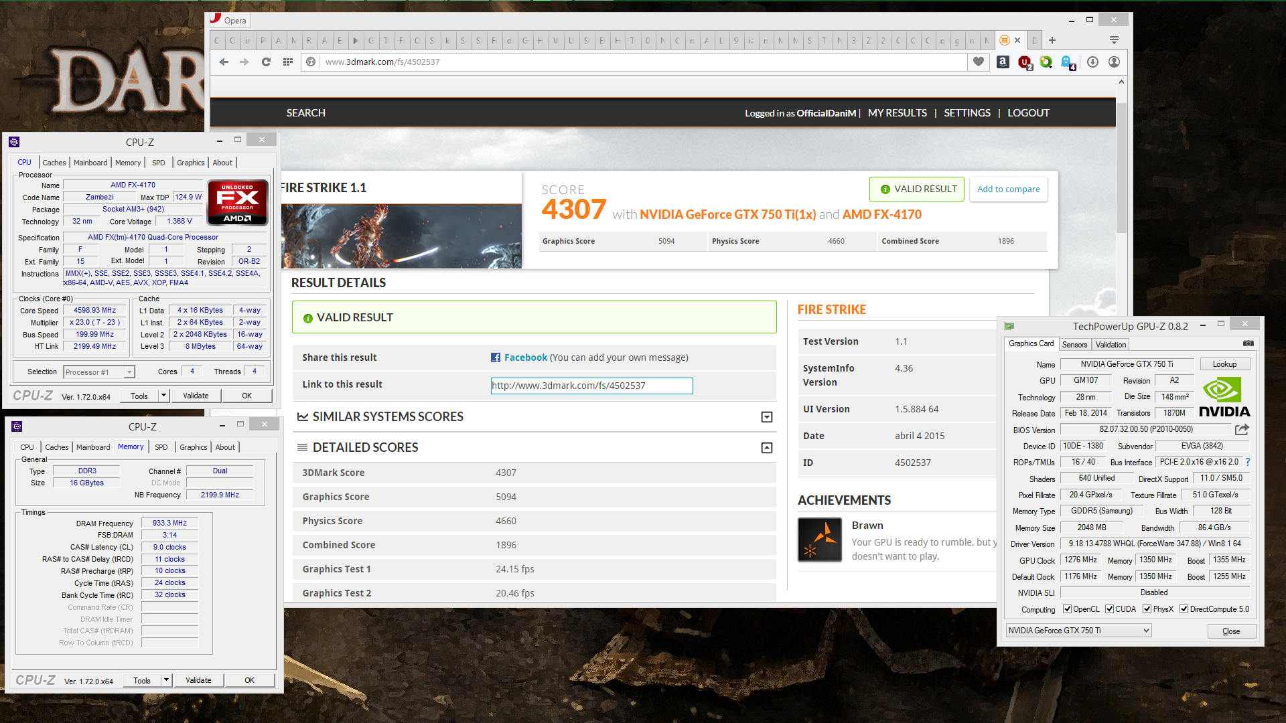1286x723 pixels.
Task: Click the Opera forward navigation arrow
Action: (244, 62)
